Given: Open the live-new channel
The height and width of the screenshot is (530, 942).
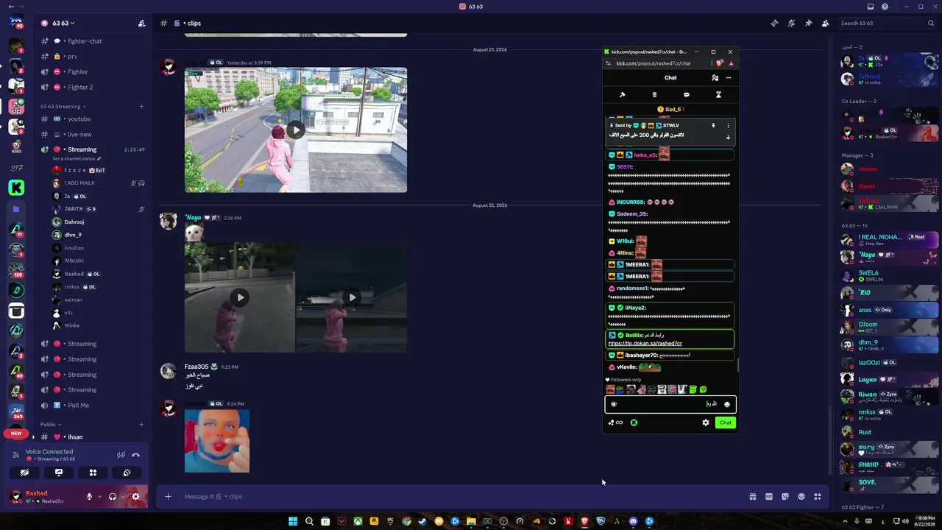Looking at the screenshot, I should click(x=93, y=135).
